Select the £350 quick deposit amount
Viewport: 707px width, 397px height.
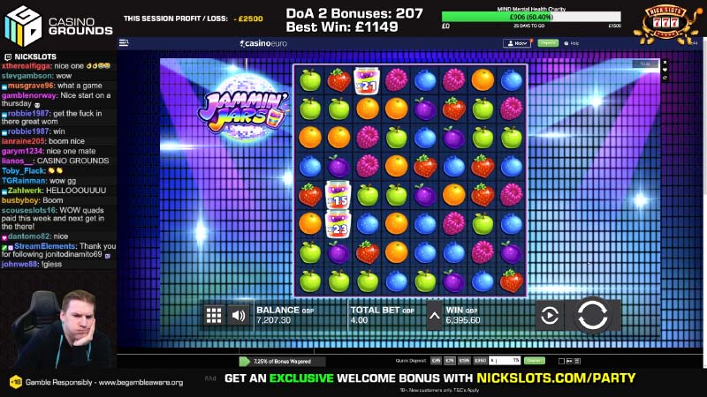(481, 361)
